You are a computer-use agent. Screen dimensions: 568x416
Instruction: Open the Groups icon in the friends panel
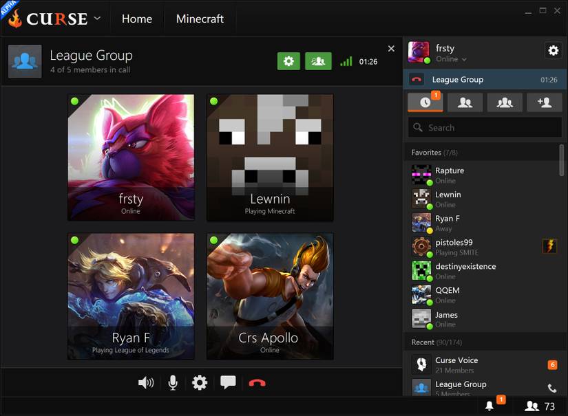pos(505,102)
